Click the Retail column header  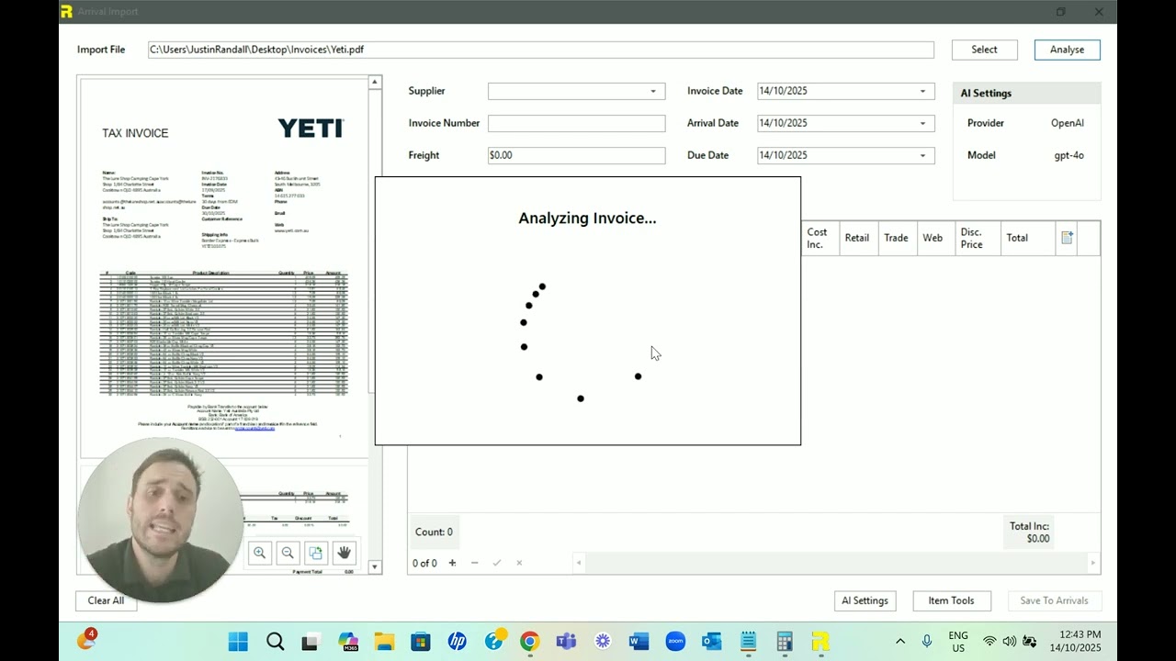[x=857, y=238]
